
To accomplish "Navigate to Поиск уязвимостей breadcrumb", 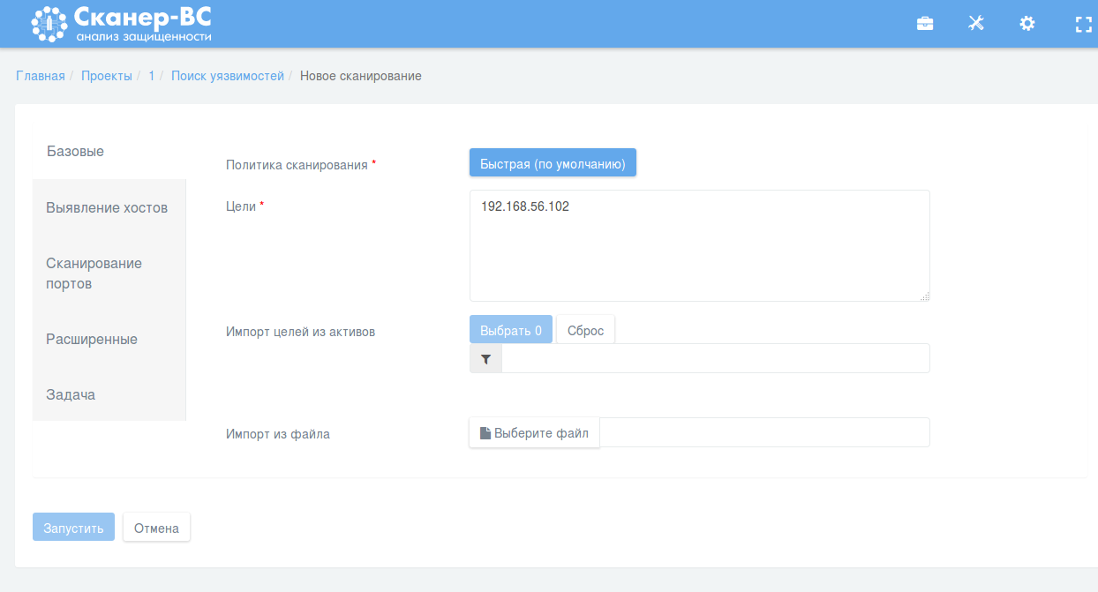I will tap(228, 76).
